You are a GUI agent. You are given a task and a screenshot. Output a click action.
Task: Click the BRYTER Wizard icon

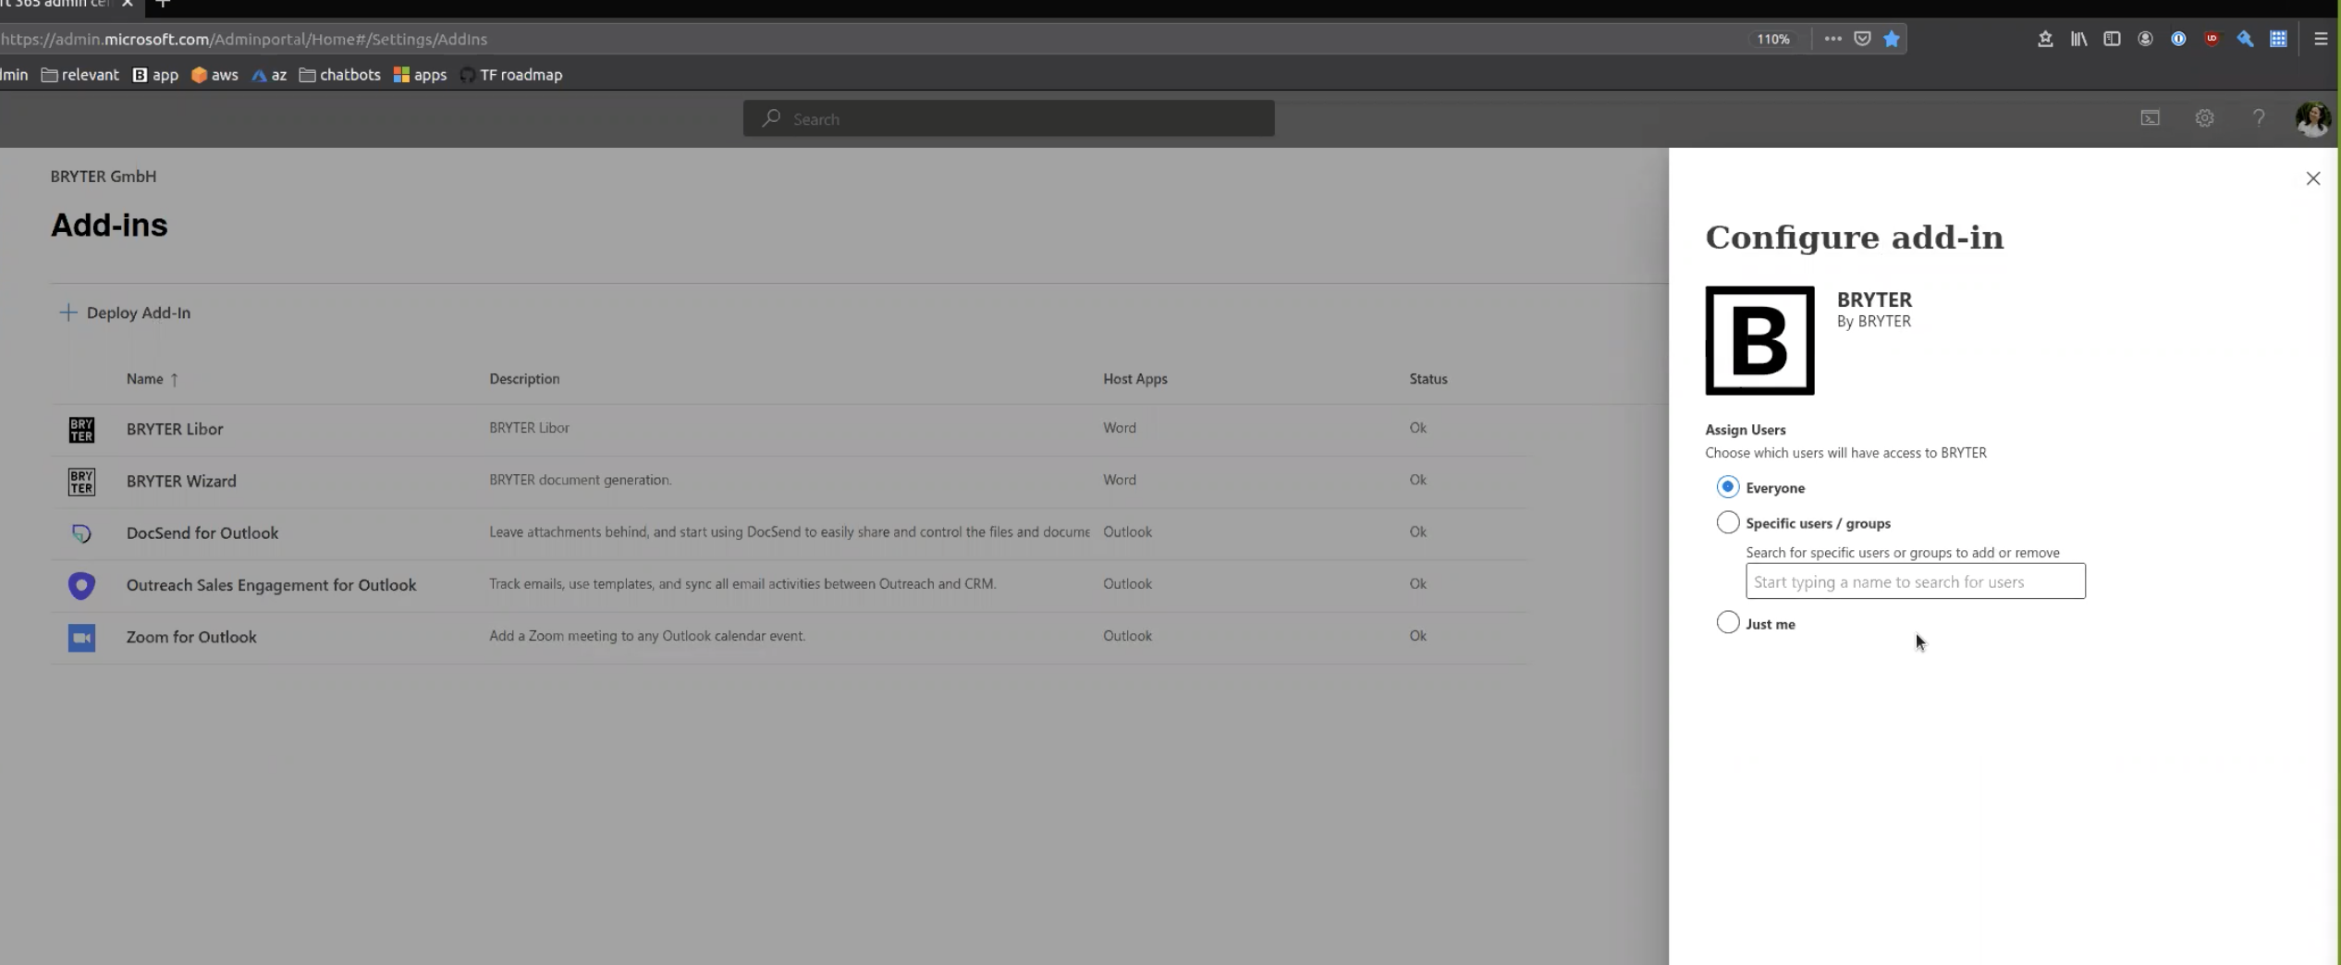click(81, 482)
